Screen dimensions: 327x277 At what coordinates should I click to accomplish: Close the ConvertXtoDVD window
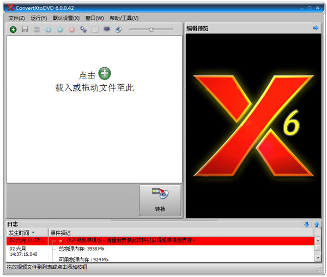point(318,8)
